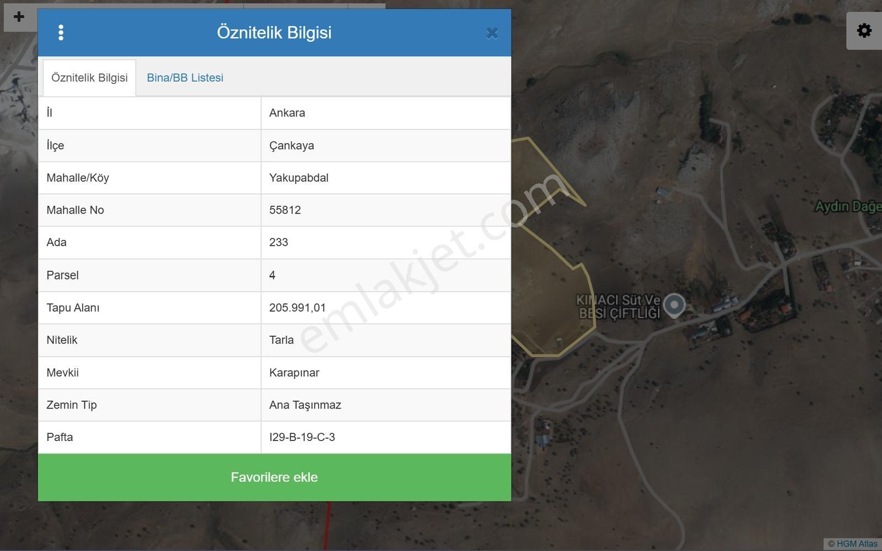Image resolution: width=882 pixels, height=551 pixels.
Task: Close the Öznitelik Bilgisi dialog
Action: pos(492,34)
